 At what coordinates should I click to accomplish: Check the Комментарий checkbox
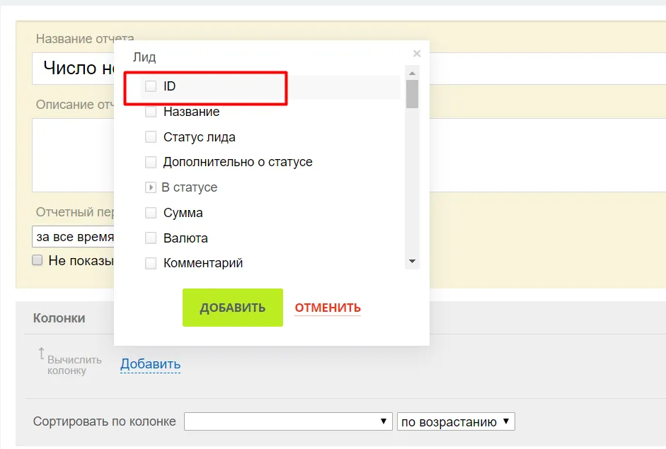click(151, 262)
